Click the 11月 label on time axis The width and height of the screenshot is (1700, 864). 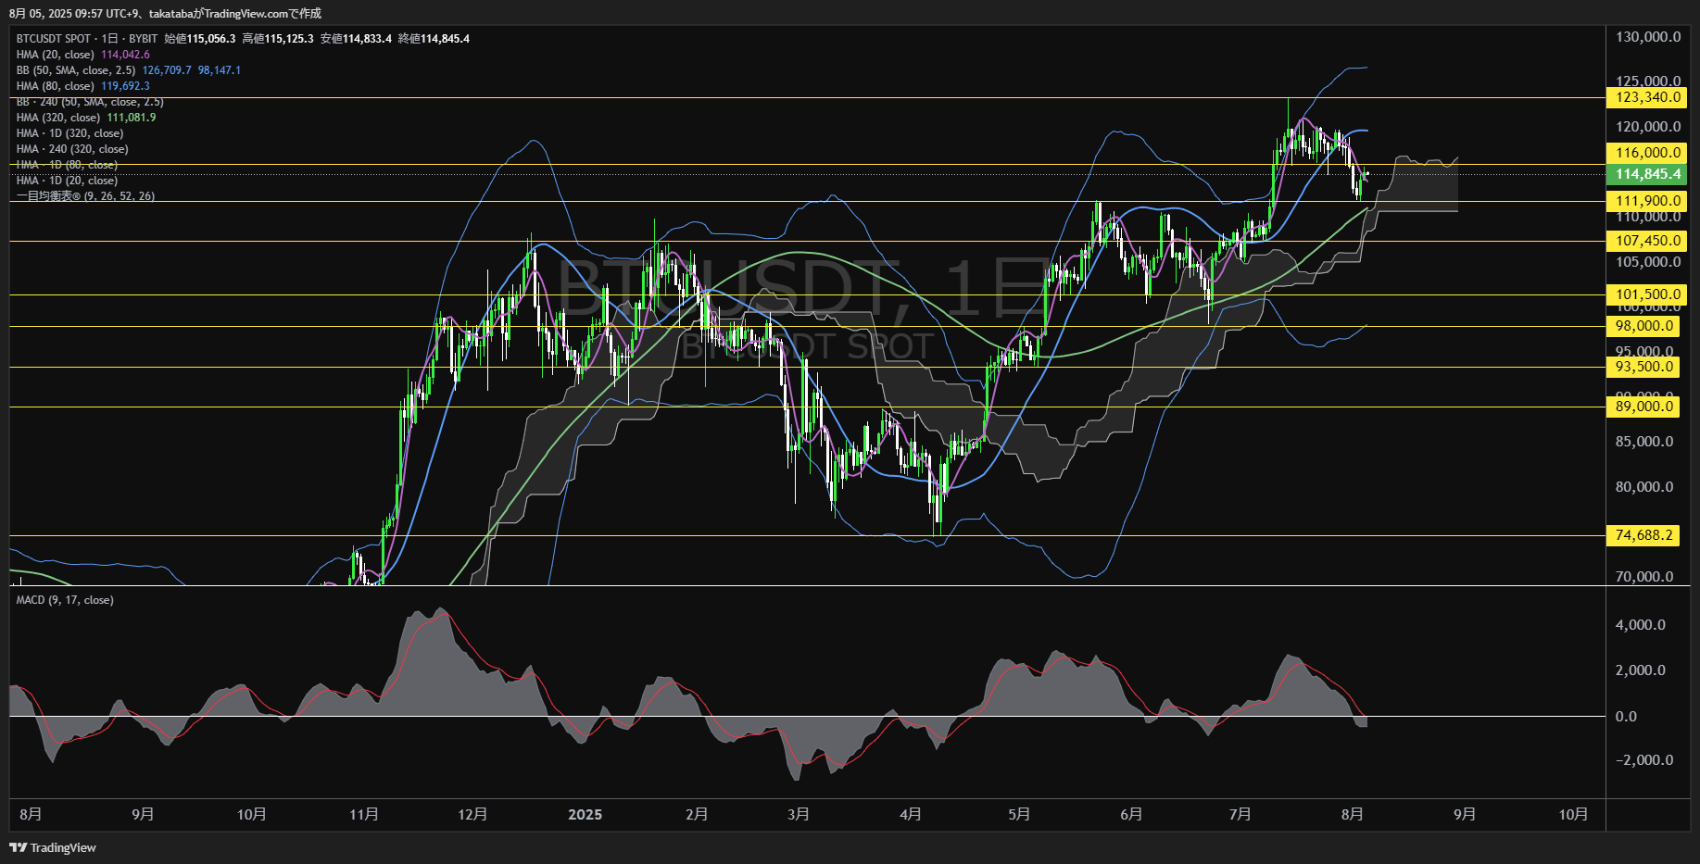364,814
